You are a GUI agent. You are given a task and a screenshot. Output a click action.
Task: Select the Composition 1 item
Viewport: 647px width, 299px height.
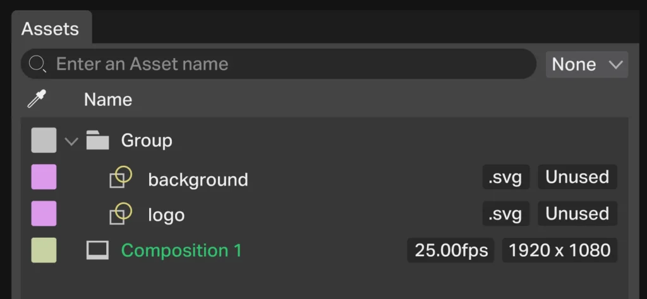[181, 250]
